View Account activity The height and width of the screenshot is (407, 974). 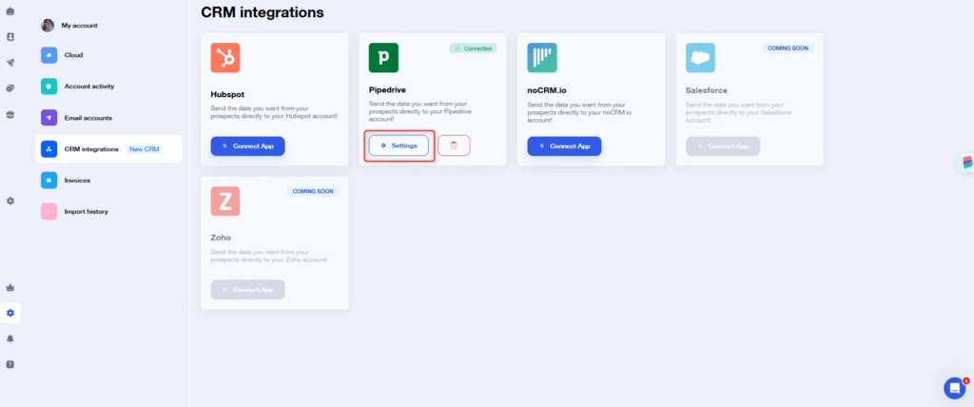click(88, 87)
